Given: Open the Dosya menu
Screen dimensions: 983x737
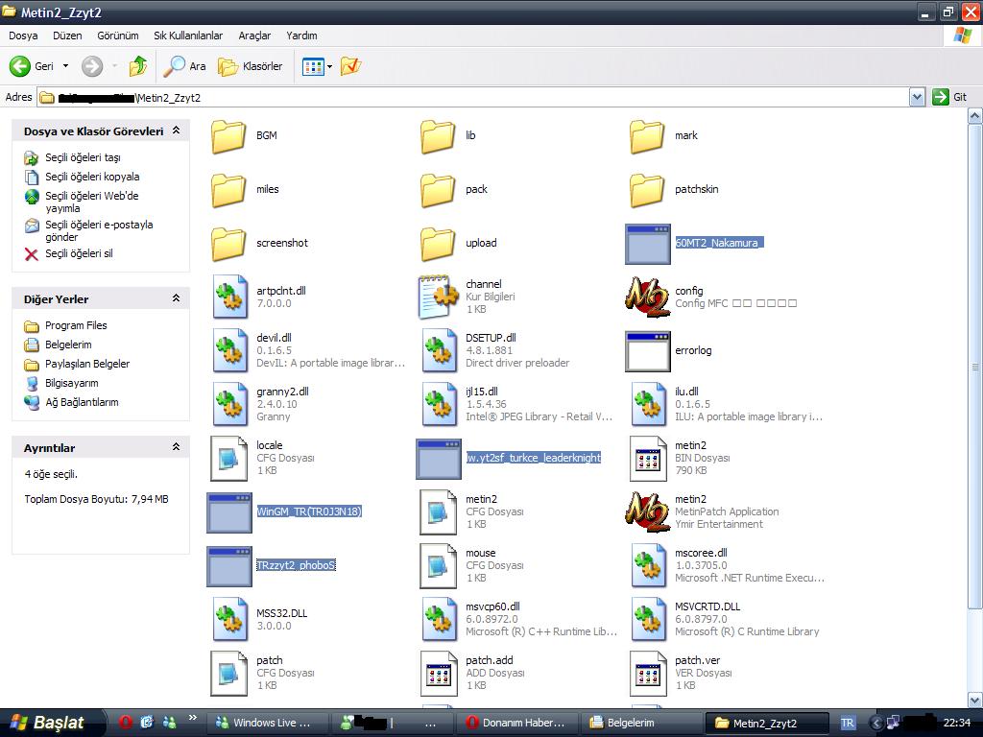Looking at the screenshot, I should (x=23, y=36).
